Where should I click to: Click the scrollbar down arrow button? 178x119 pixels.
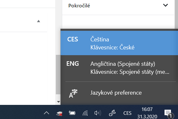(58, 102)
